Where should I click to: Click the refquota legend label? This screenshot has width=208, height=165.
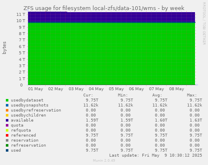pyautogui.click(x=21, y=130)
